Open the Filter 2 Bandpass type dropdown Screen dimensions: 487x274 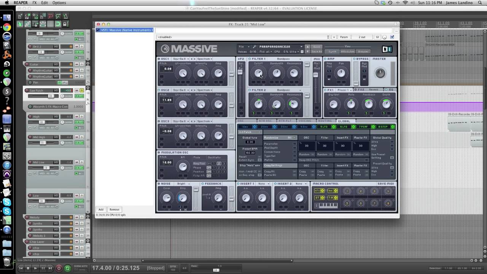(289, 90)
